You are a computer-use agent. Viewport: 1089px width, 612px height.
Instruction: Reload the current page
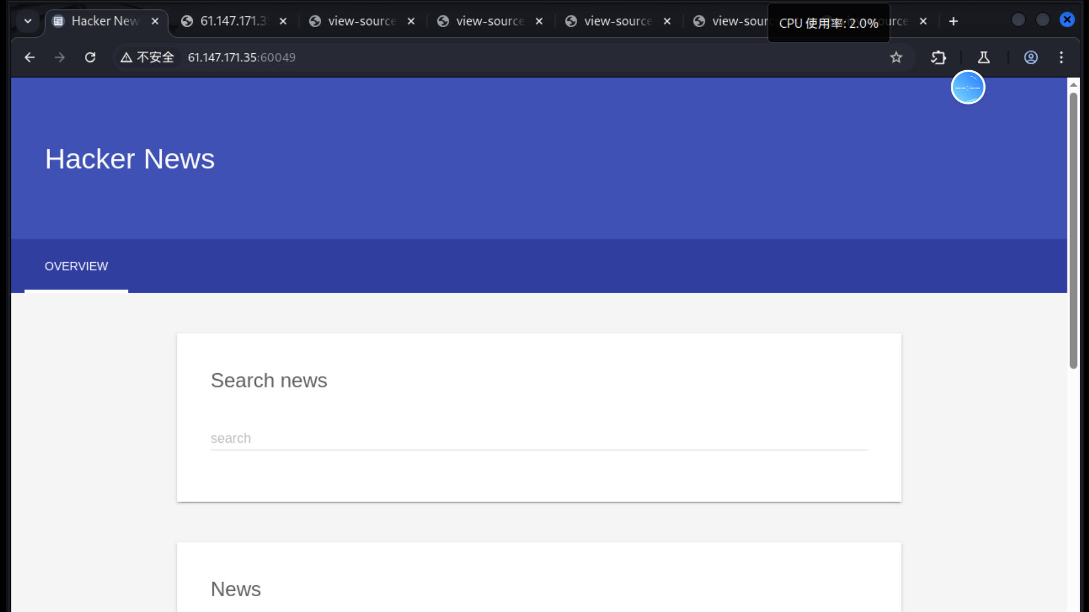(x=90, y=57)
